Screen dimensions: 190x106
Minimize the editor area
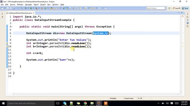(179, 13)
